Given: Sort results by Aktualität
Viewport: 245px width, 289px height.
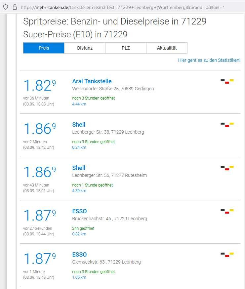Looking at the screenshot, I should coord(167,48).
